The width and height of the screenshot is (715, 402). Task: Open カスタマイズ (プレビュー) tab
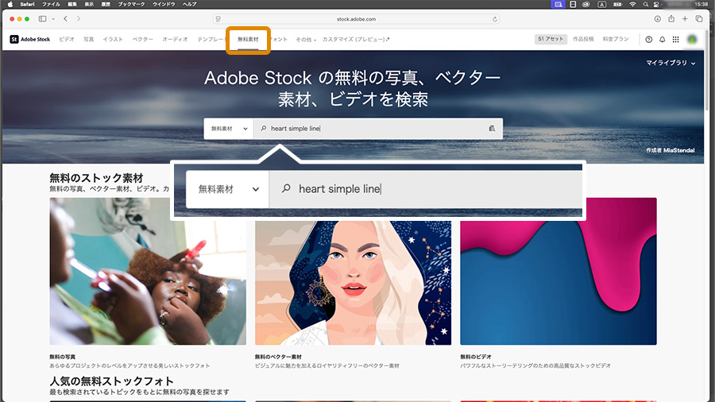356,39
